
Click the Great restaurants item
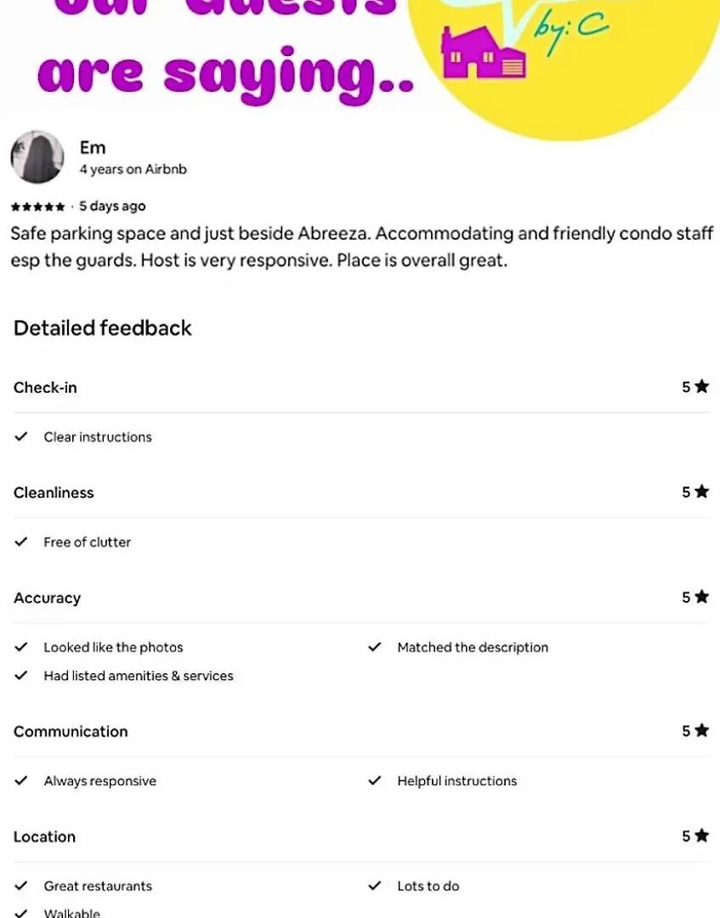(x=98, y=886)
